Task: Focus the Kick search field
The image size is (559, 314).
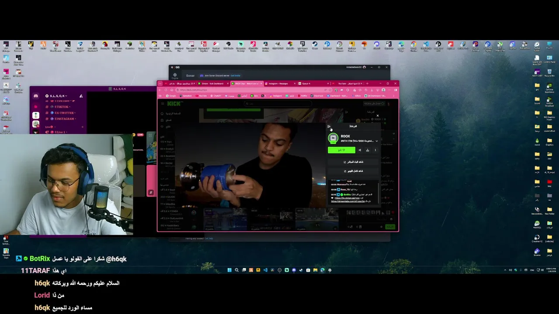Action: click(x=277, y=104)
